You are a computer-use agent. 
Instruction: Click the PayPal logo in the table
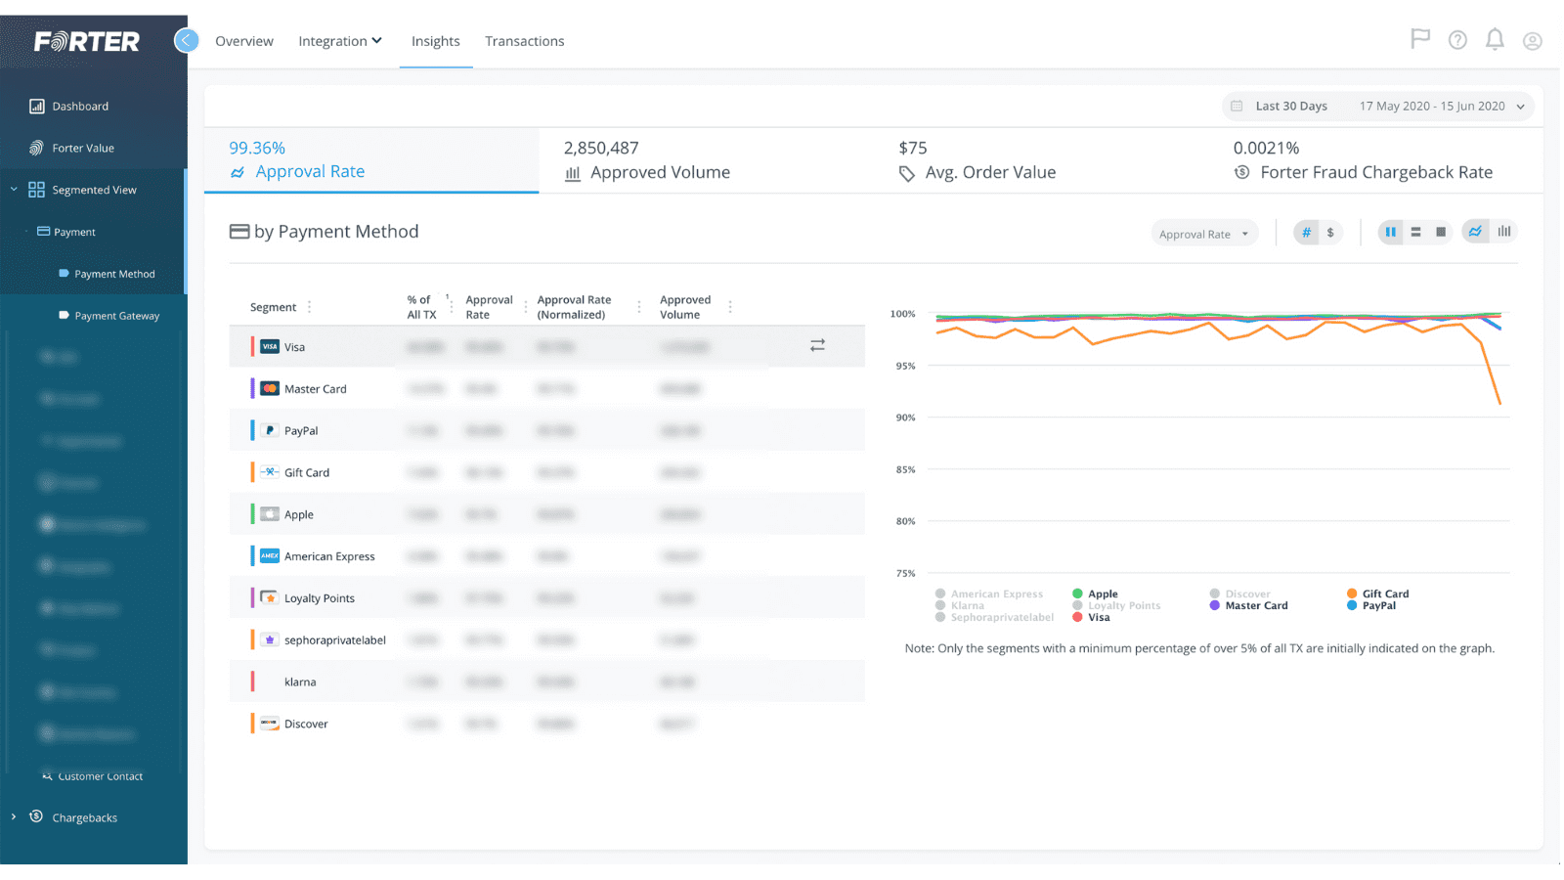pos(270,430)
